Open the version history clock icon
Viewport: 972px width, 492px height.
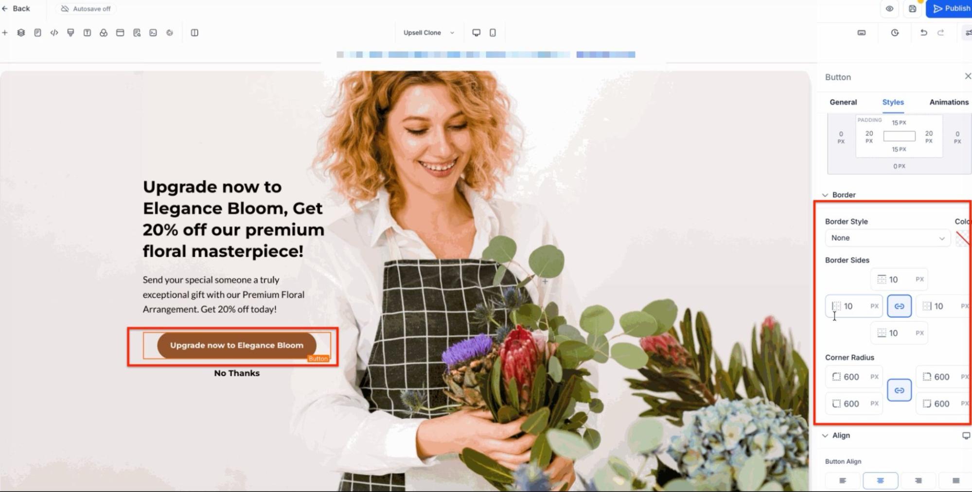[895, 33]
